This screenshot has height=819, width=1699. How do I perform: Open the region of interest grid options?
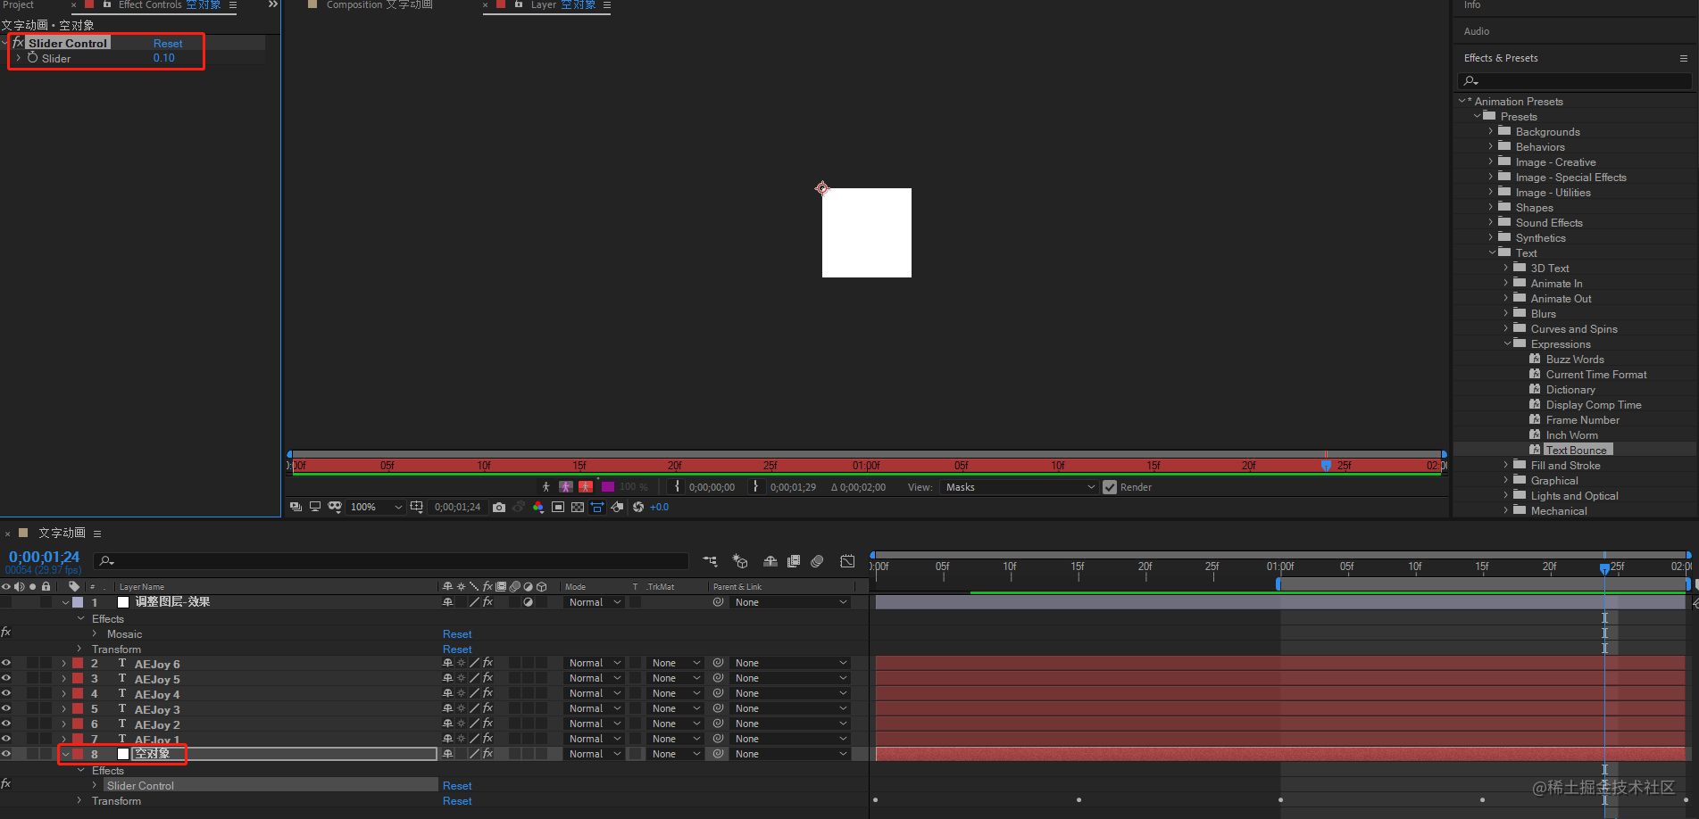tap(416, 507)
